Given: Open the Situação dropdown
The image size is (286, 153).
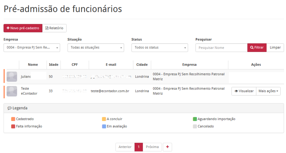Looking at the screenshot, I should 96,48.
